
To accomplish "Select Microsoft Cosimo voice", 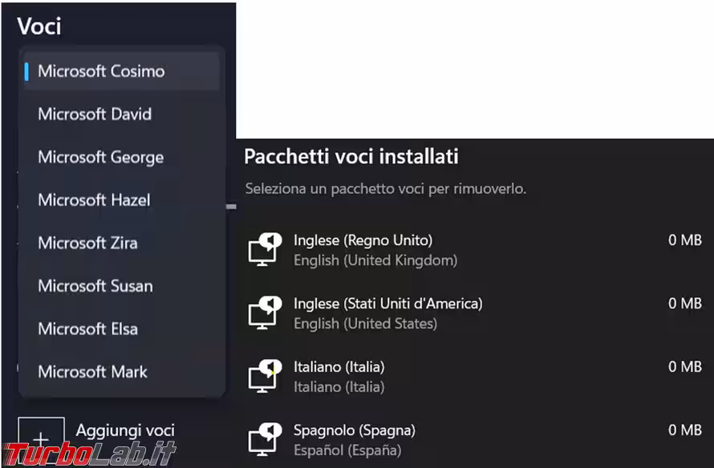I will 101,71.
